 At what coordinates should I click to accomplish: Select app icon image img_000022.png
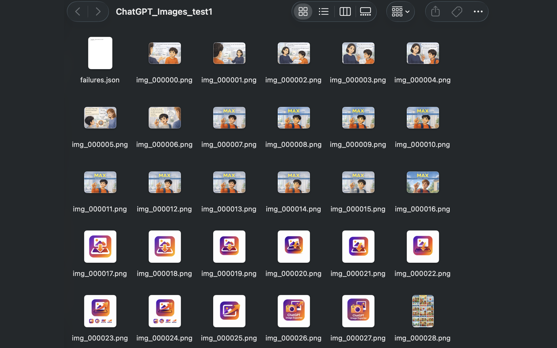click(423, 247)
